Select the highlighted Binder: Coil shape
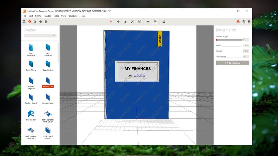Viewport: 278px width, 156px height. pyautogui.click(x=48, y=82)
